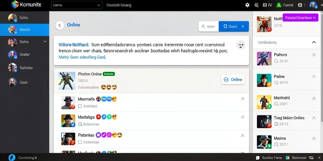Image resolution: width=323 pixels, height=161 pixels.
Task: Collapse the Vortitdenis section
Action: coord(314,42)
